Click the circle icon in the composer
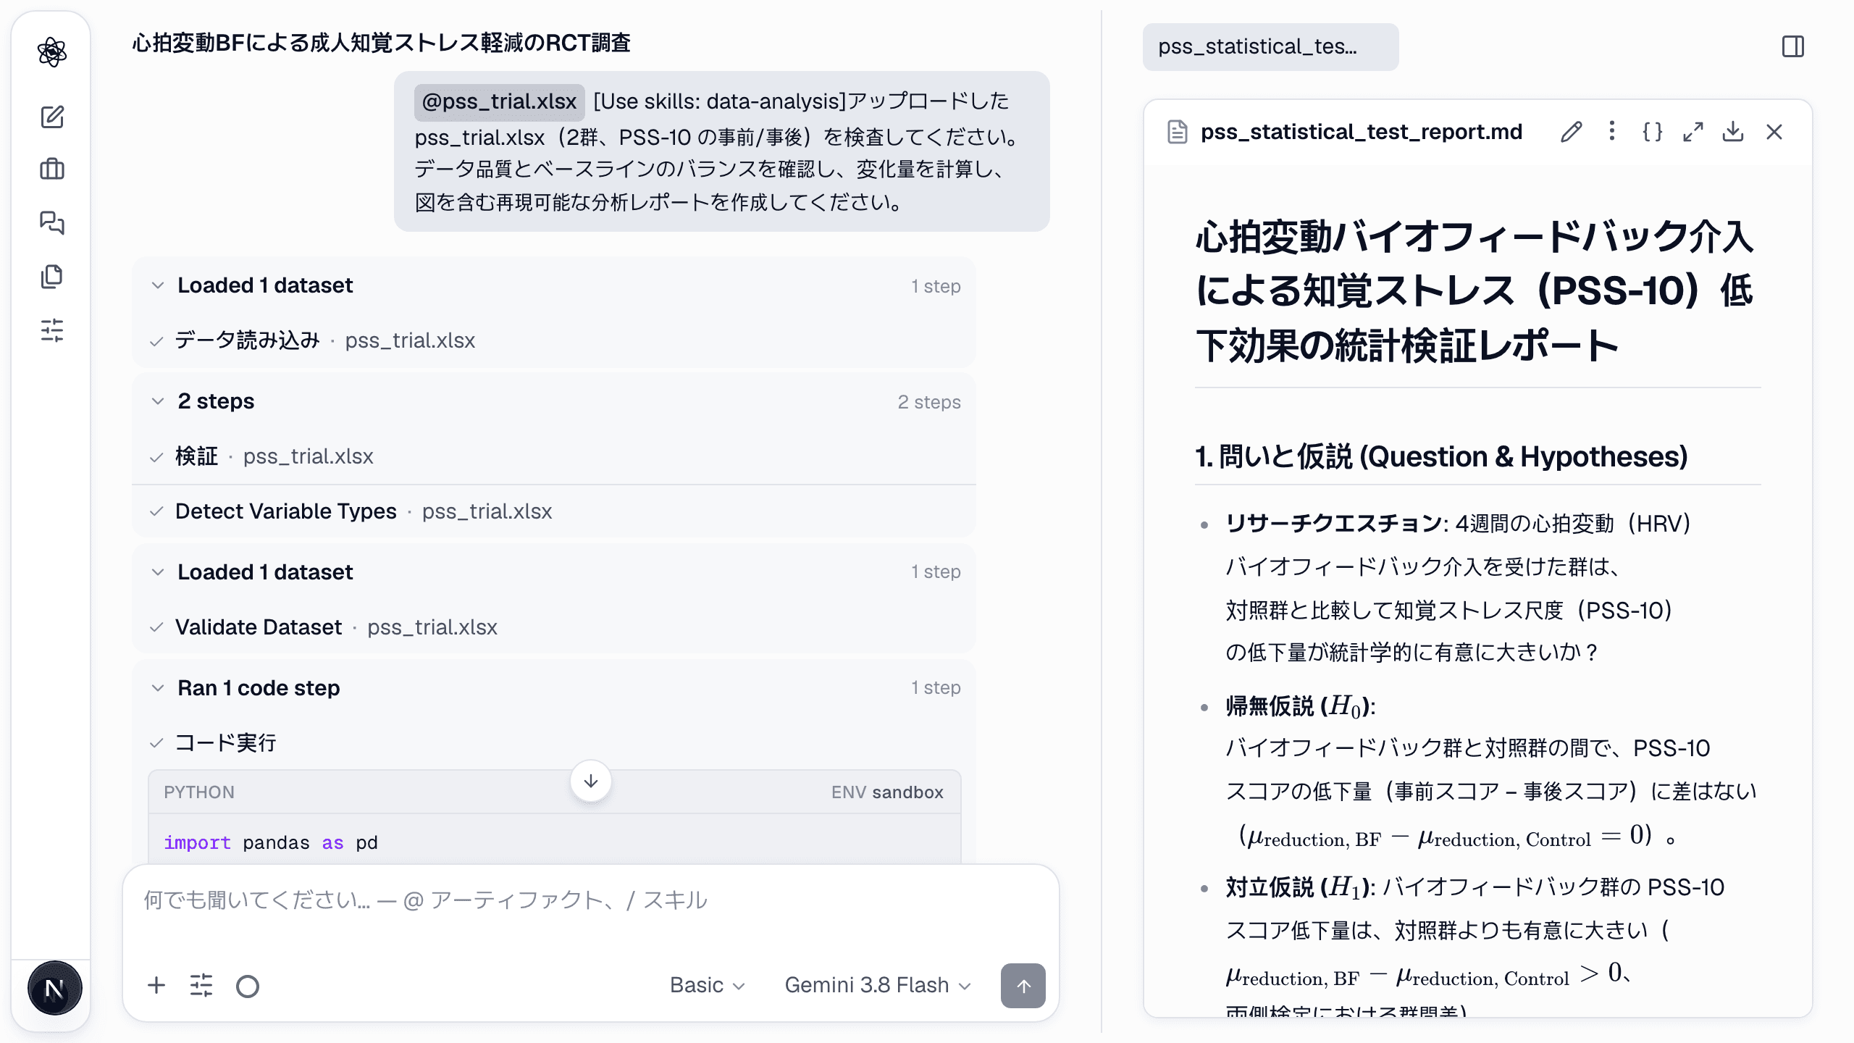The height and width of the screenshot is (1043, 1854). click(x=248, y=986)
